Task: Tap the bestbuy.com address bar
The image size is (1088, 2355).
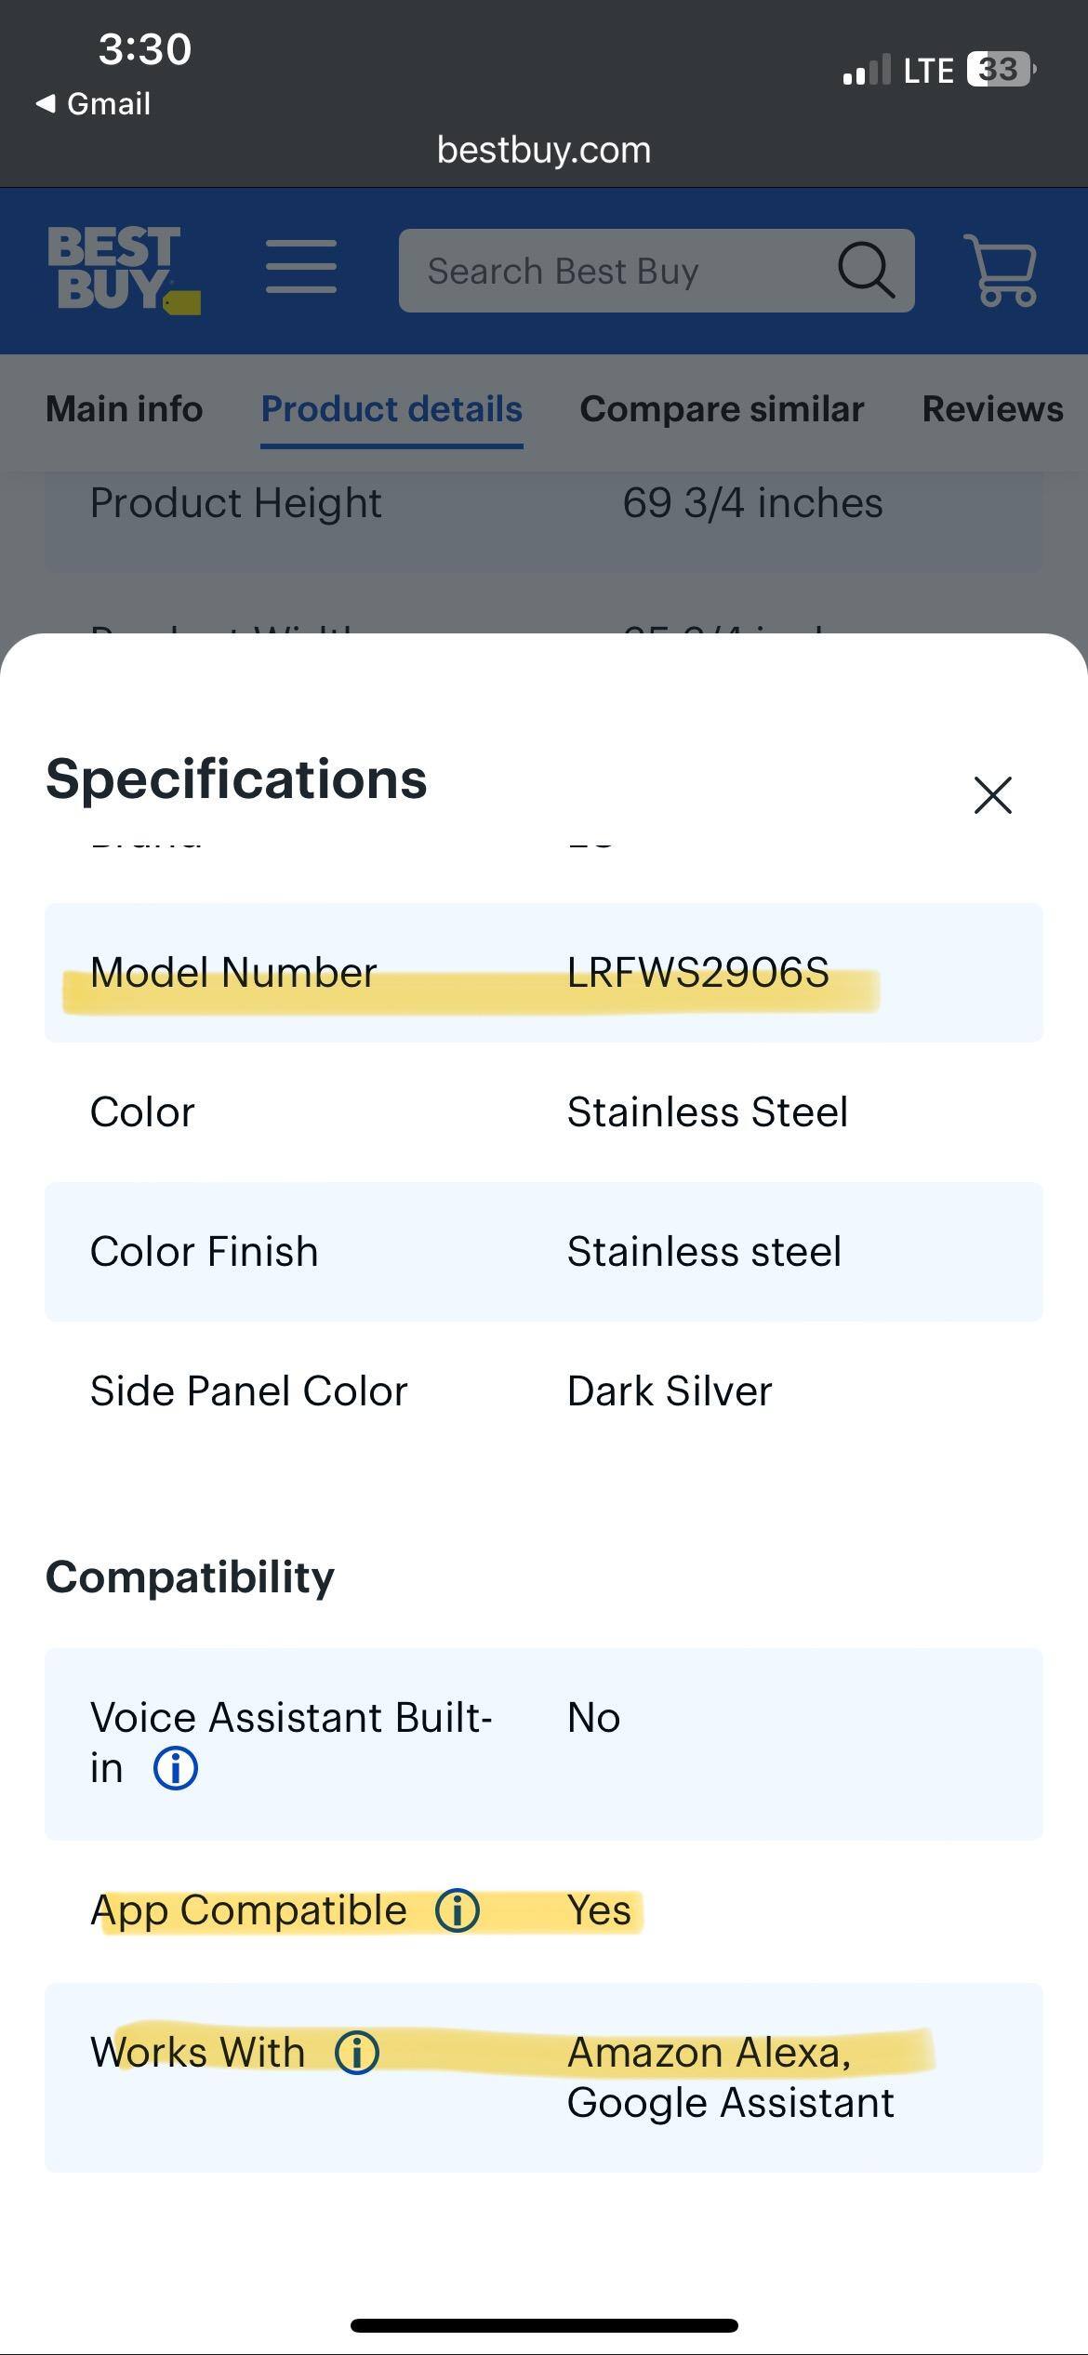Action: [544, 150]
